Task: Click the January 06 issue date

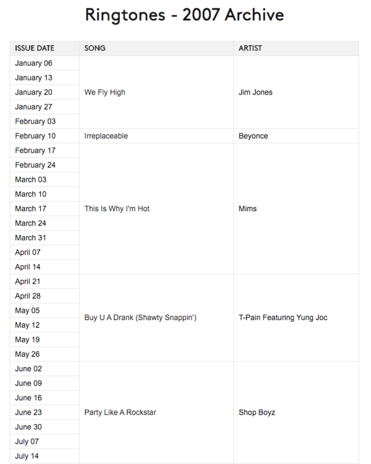Action: click(33, 63)
